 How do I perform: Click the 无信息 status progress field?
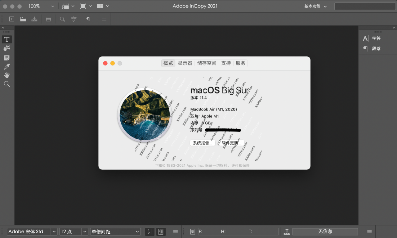click(325, 231)
